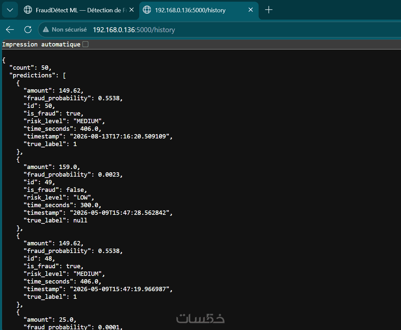Click the "true_label": null line
This screenshot has width=401, height=330.
(x=55, y=220)
